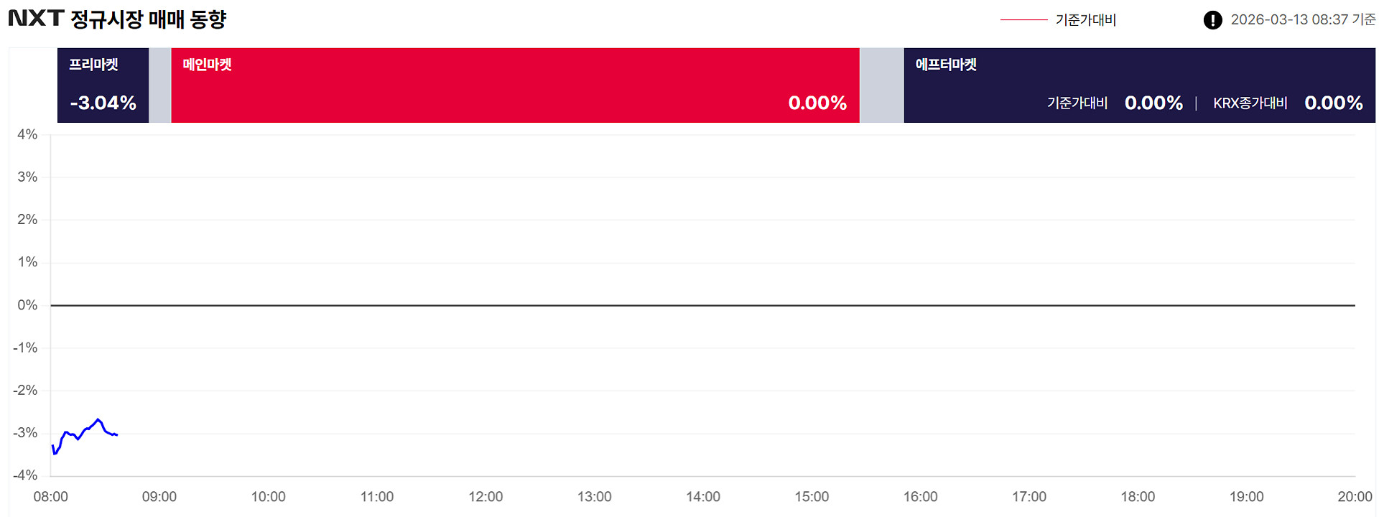Click the 09:00 time axis label
The width and height of the screenshot is (1379, 517).
point(159,497)
